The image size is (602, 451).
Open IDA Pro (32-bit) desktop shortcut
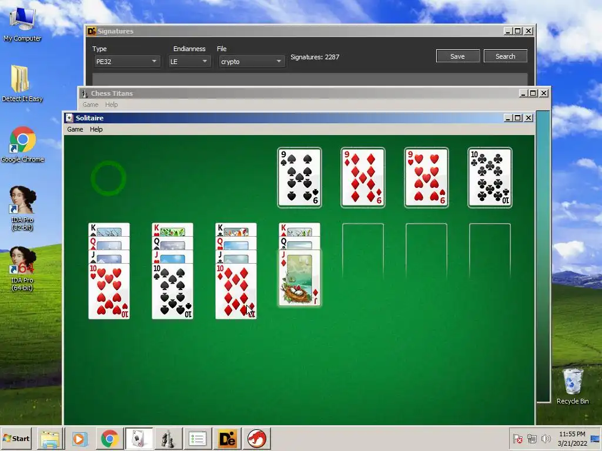[x=22, y=208]
